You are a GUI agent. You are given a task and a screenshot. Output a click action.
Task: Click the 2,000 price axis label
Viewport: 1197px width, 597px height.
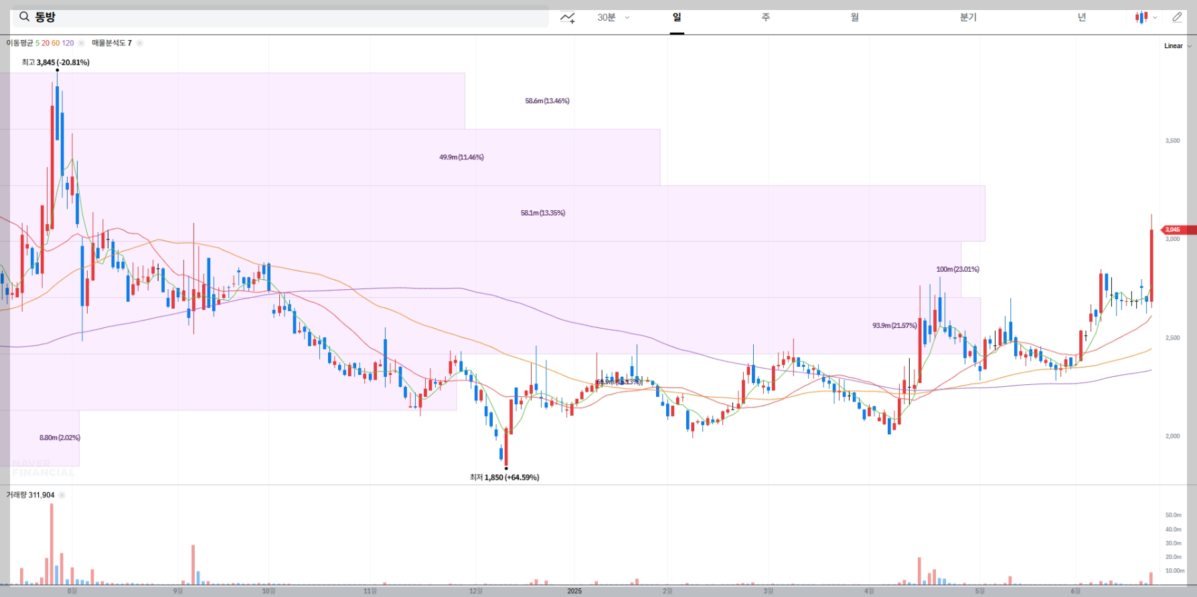pyautogui.click(x=1172, y=436)
